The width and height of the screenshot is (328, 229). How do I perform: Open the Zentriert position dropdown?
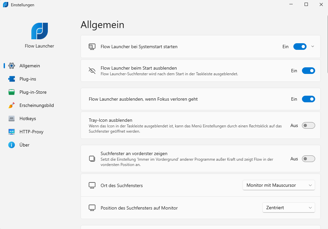tap(288, 208)
